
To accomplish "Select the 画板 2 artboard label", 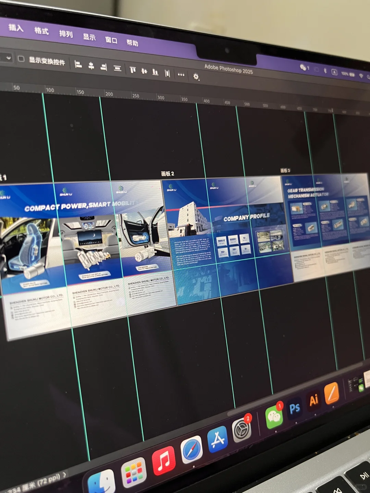I will [168, 174].
